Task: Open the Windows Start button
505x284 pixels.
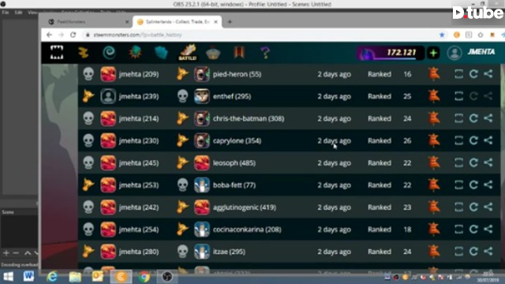Action: [x=8, y=277]
